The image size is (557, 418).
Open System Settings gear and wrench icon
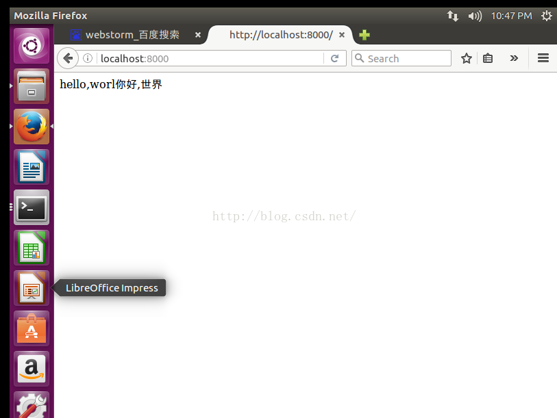[32, 405]
